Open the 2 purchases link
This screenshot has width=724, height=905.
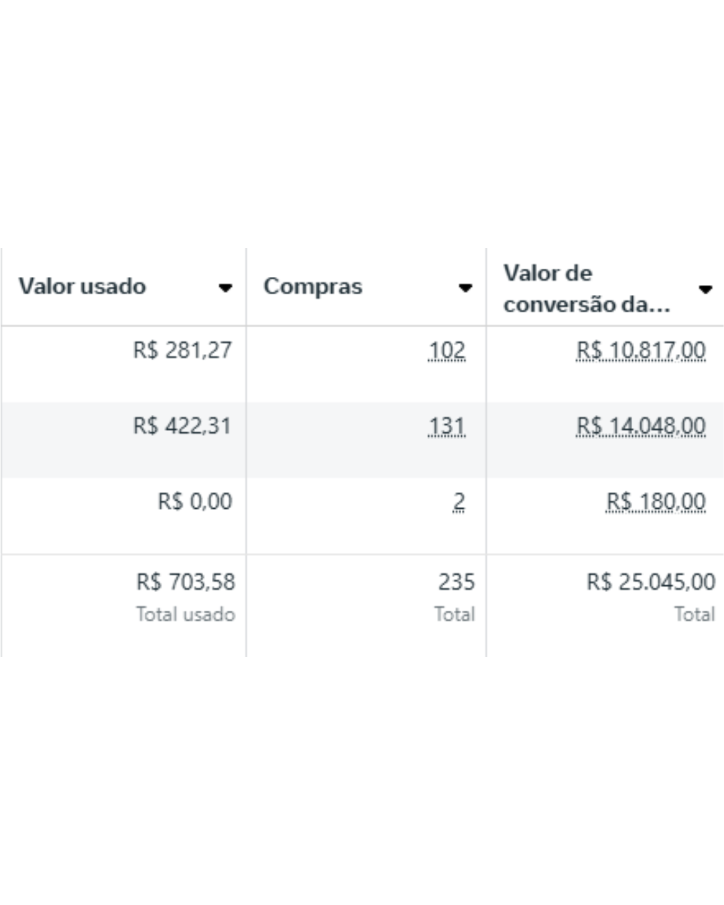(459, 501)
